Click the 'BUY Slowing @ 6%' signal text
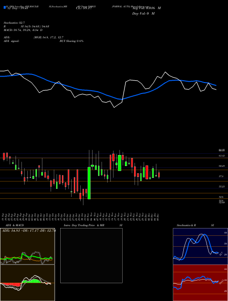This screenshot has width=228, height=301. pyautogui.click(x=72, y=41)
